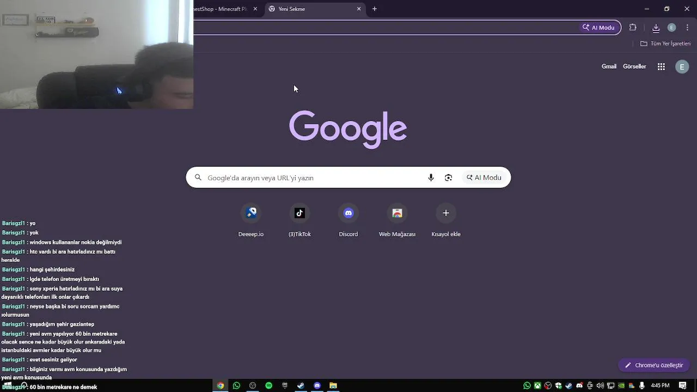Open Steam from the taskbar
Screen dimensions: 697x392
(x=301, y=385)
